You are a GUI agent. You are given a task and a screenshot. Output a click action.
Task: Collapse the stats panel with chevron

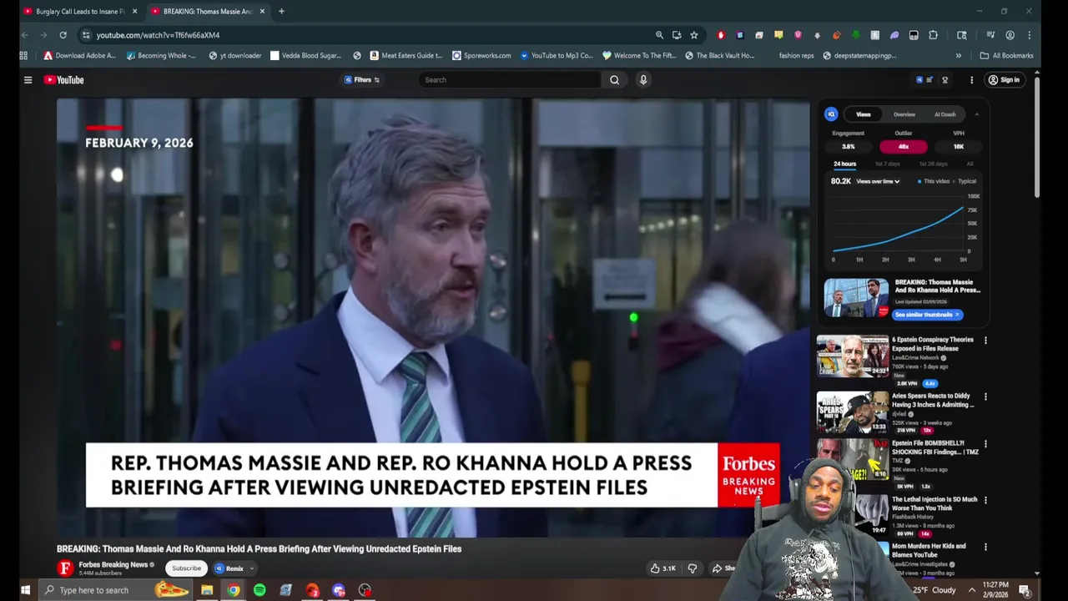point(976,114)
